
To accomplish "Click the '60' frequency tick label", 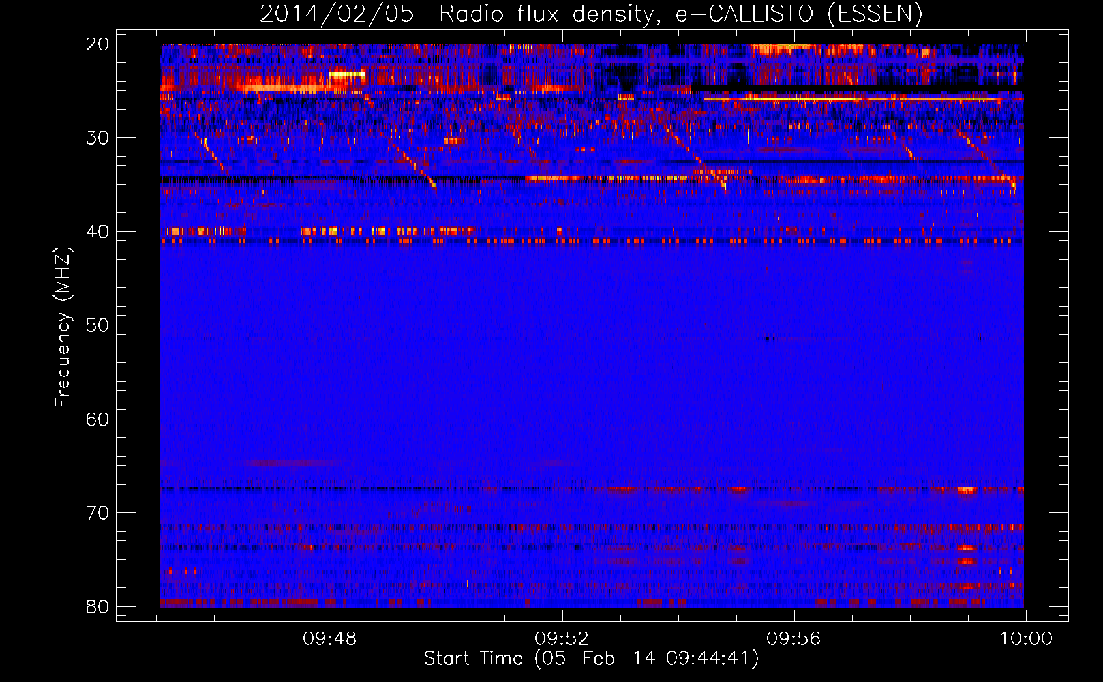I will click(x=97, y=419).
